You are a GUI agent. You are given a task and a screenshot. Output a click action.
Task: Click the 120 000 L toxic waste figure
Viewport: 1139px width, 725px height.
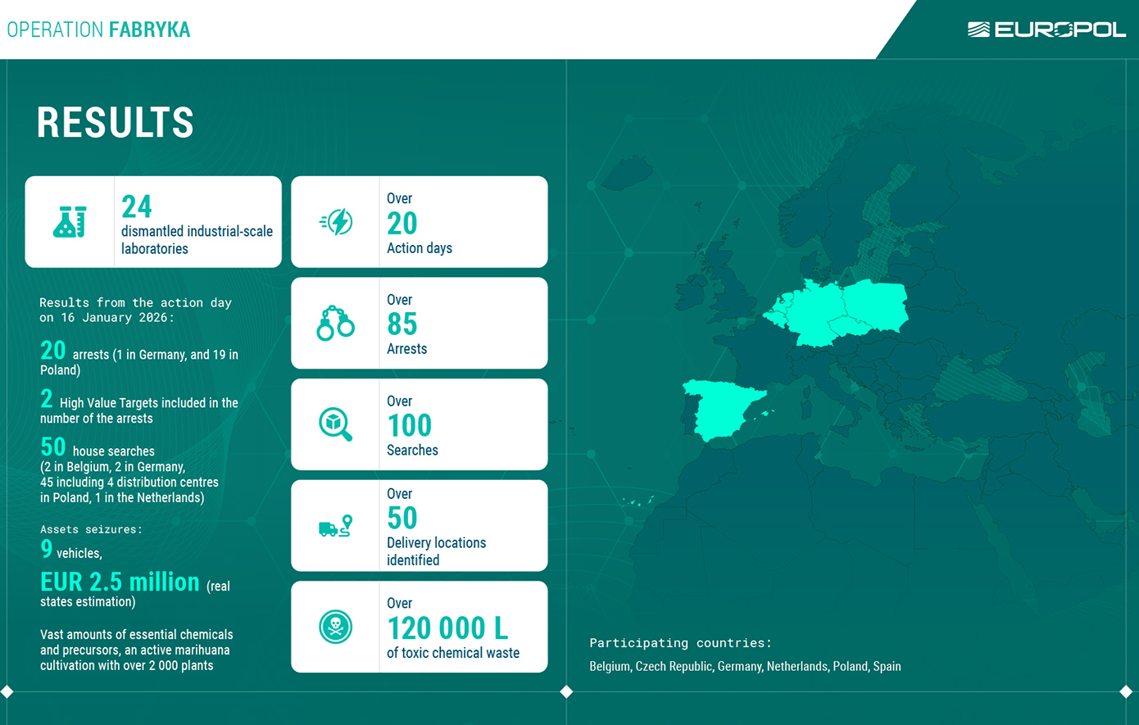point(447,628)
